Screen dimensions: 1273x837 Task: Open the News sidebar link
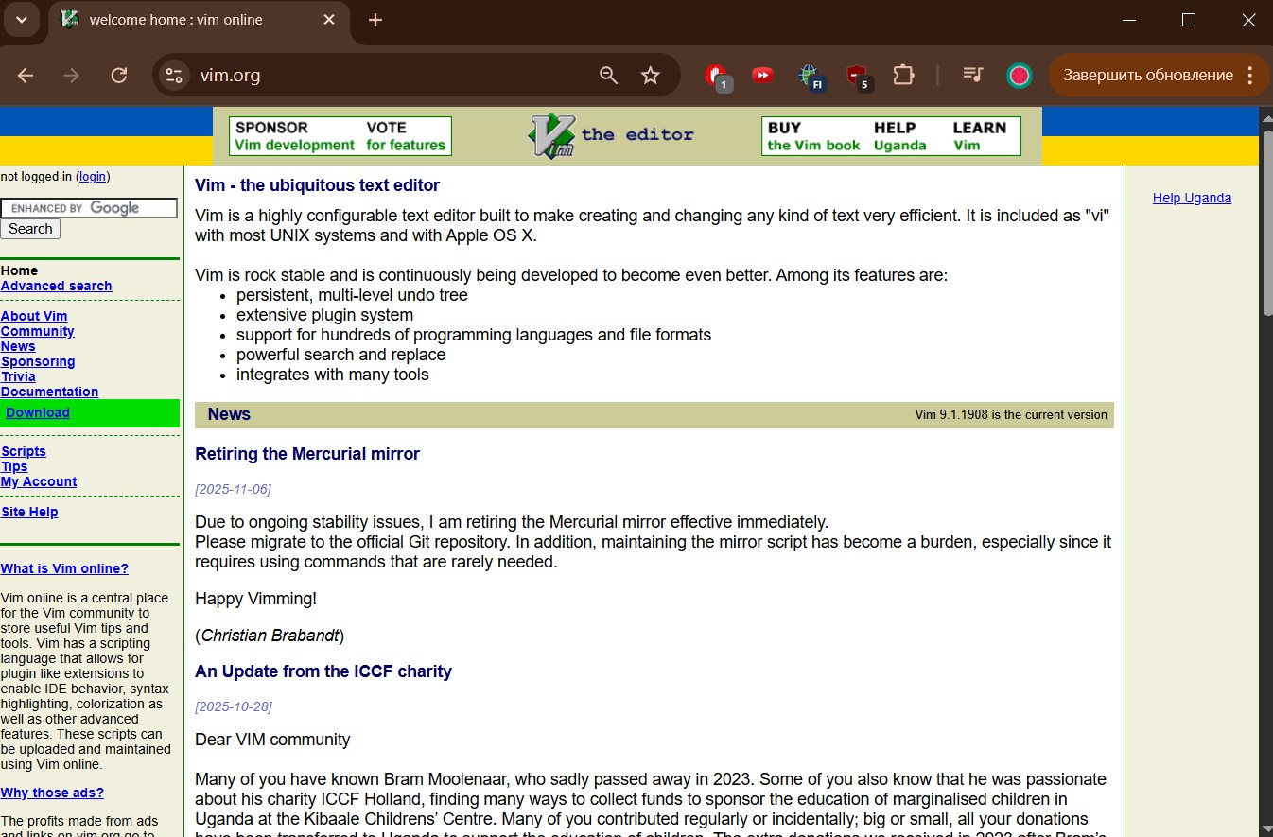18,346
